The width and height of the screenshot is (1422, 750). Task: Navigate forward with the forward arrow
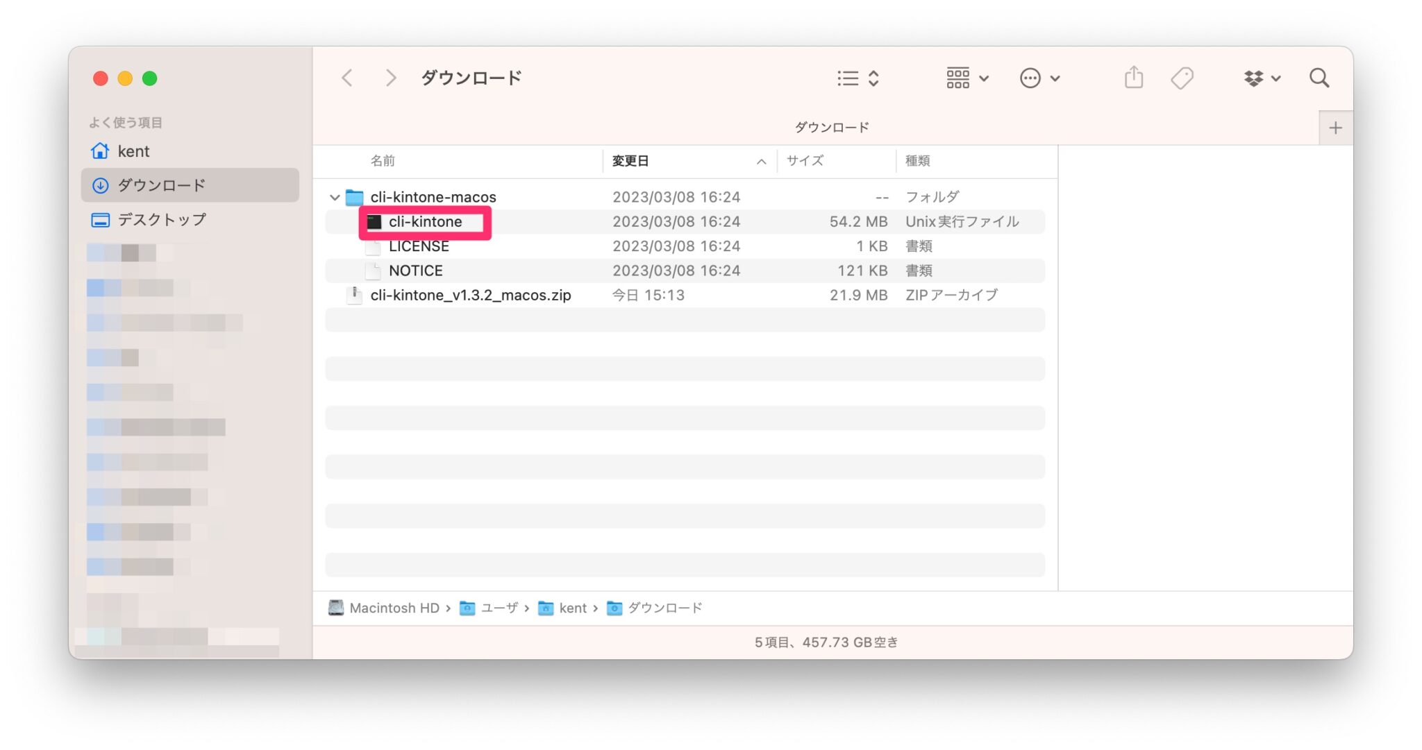tap(391, 78)
